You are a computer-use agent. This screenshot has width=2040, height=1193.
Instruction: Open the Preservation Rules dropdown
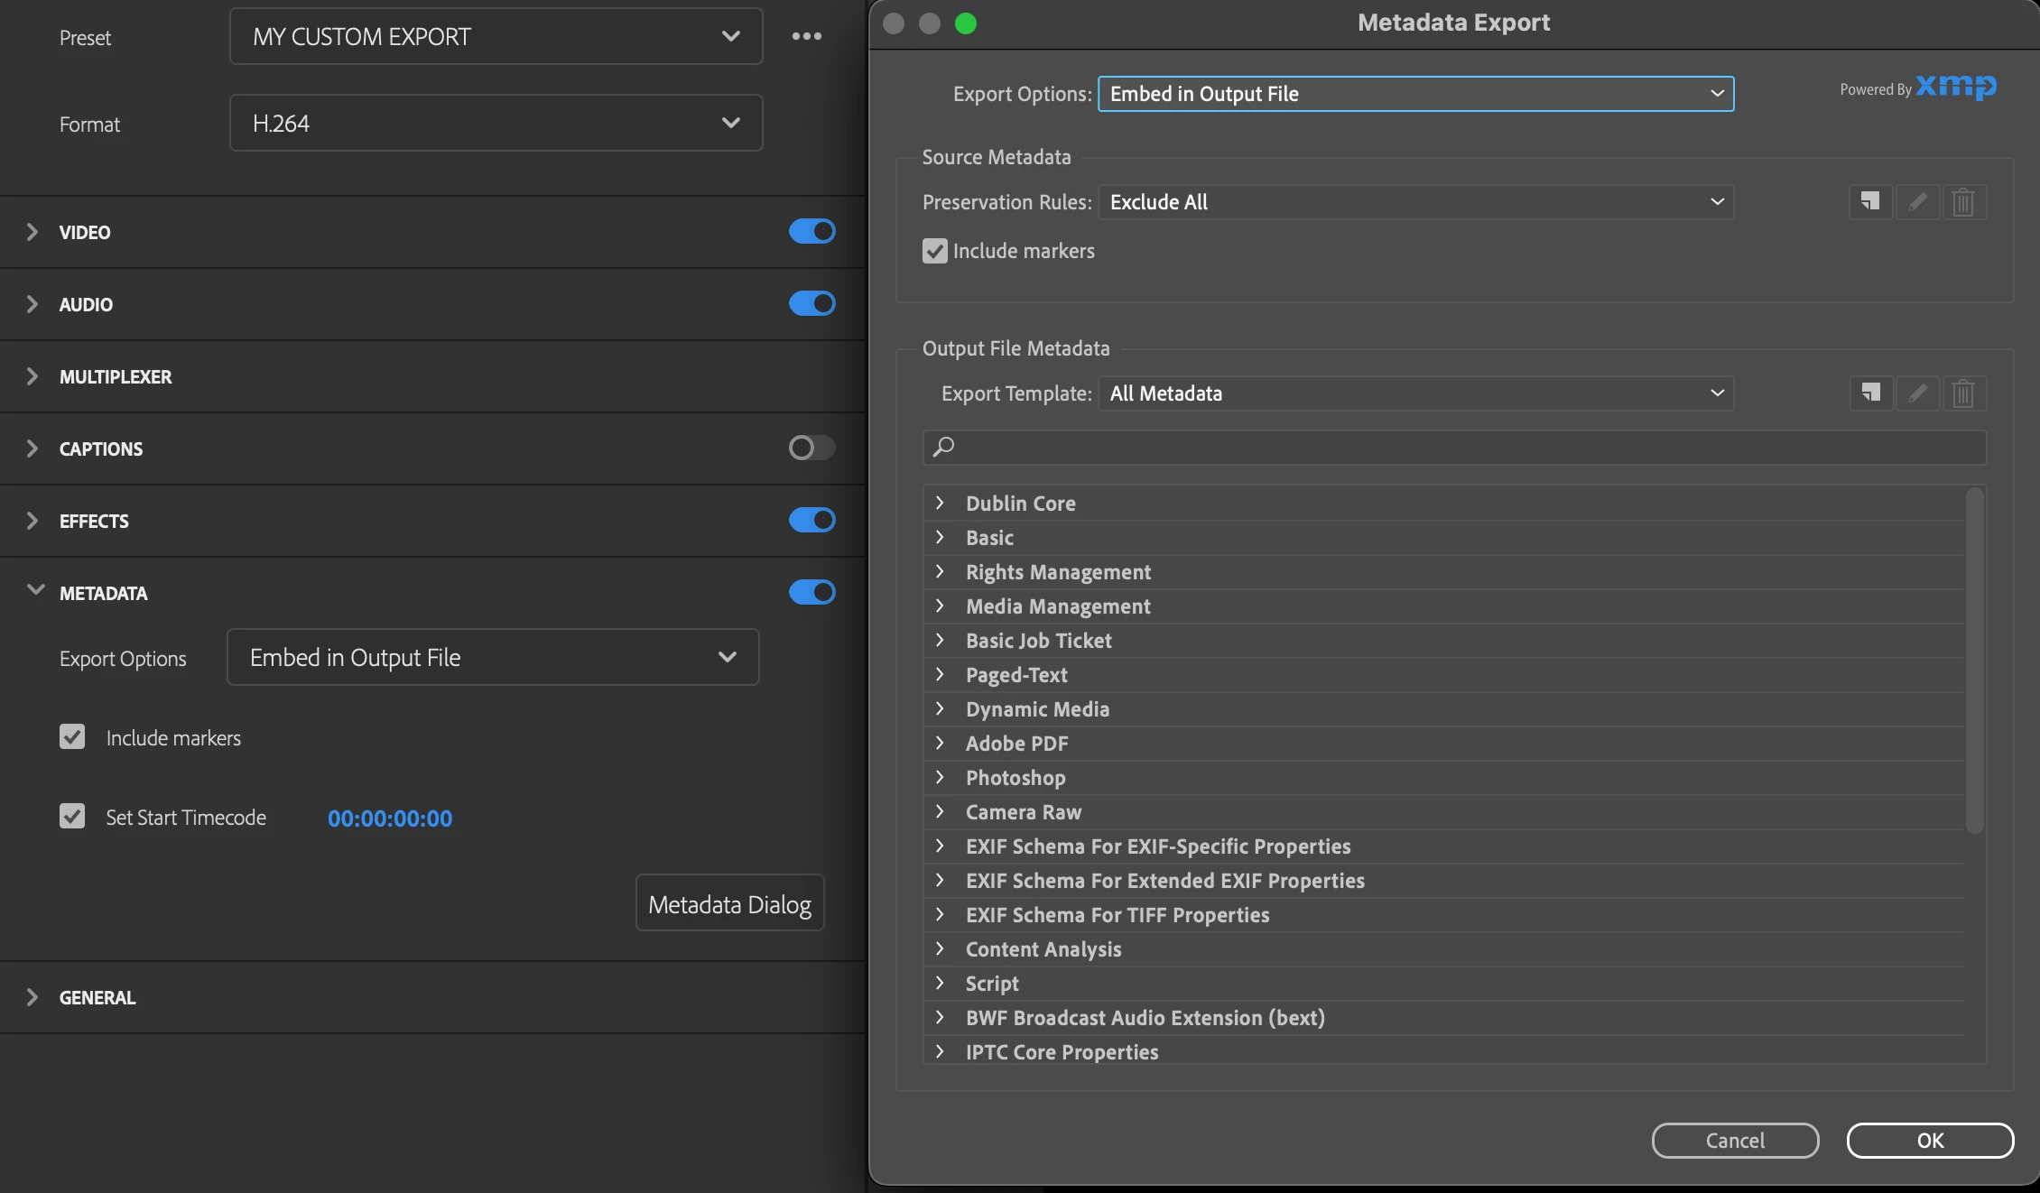click(x=1415, y=202)
